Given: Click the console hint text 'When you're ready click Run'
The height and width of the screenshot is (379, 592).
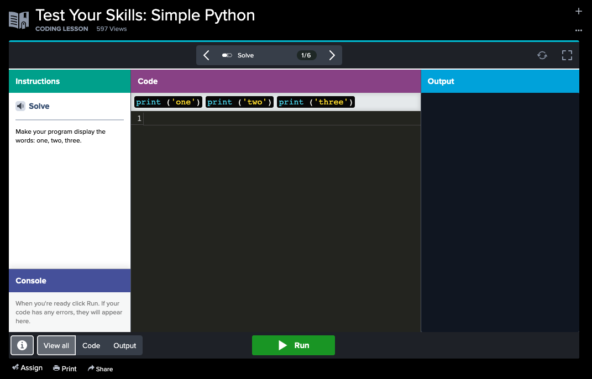Looking at the screenshot, I should coord(58,303).
